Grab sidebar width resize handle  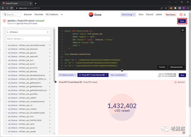56,82
